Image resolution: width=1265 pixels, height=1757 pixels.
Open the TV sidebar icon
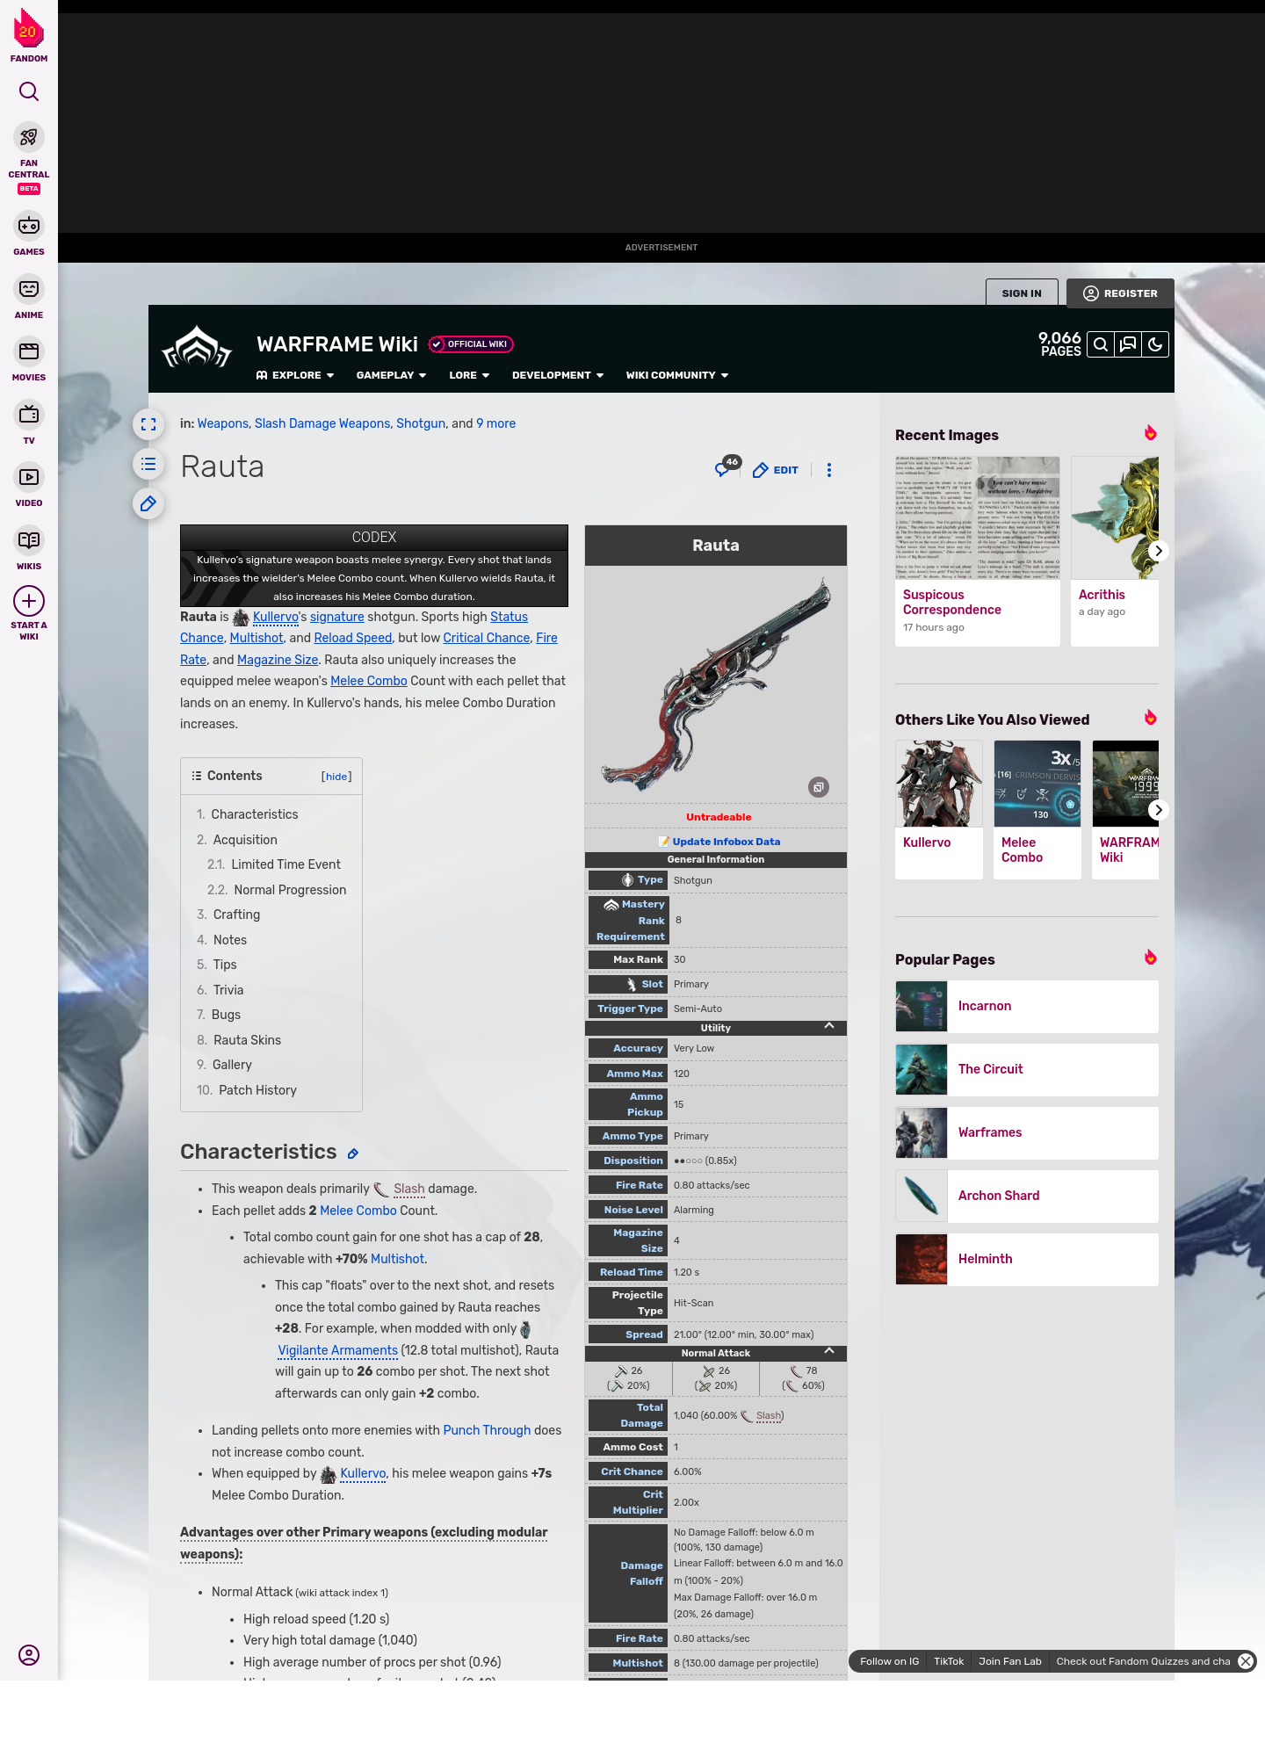(29, 414)
